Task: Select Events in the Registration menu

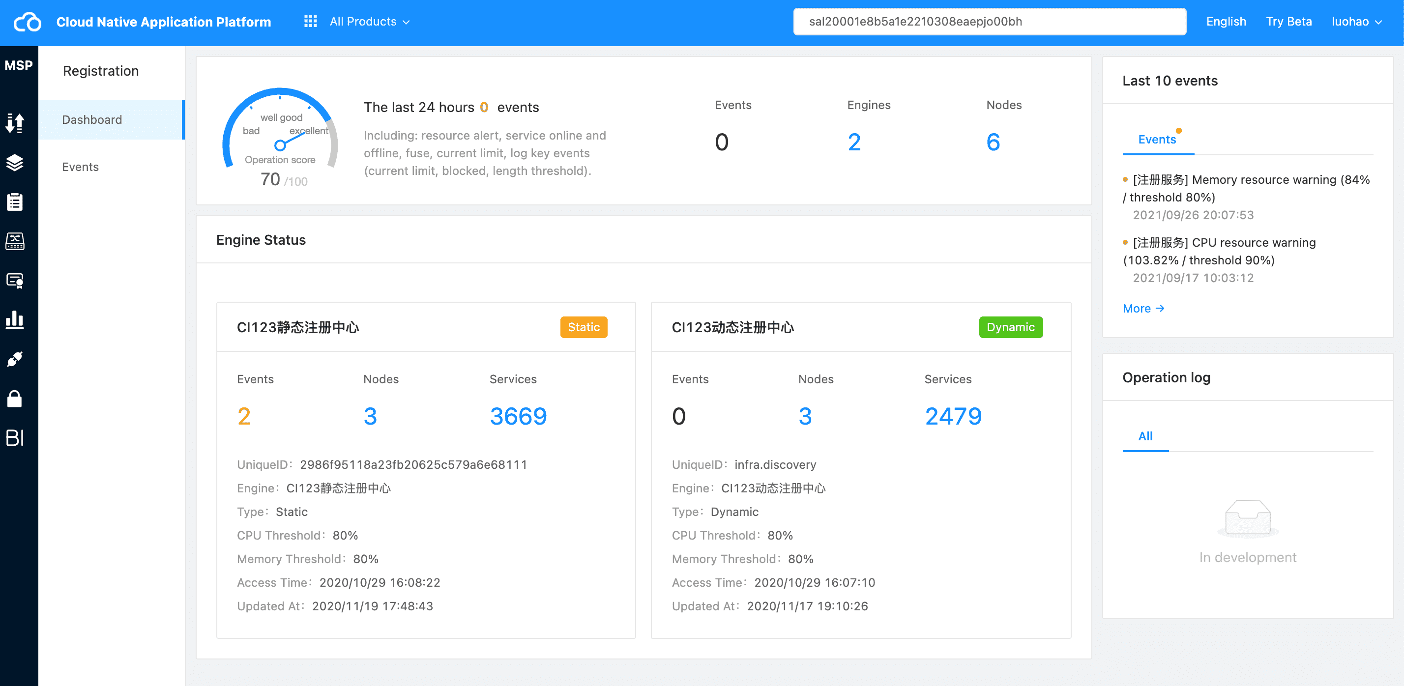Action: tap(111, 167)
